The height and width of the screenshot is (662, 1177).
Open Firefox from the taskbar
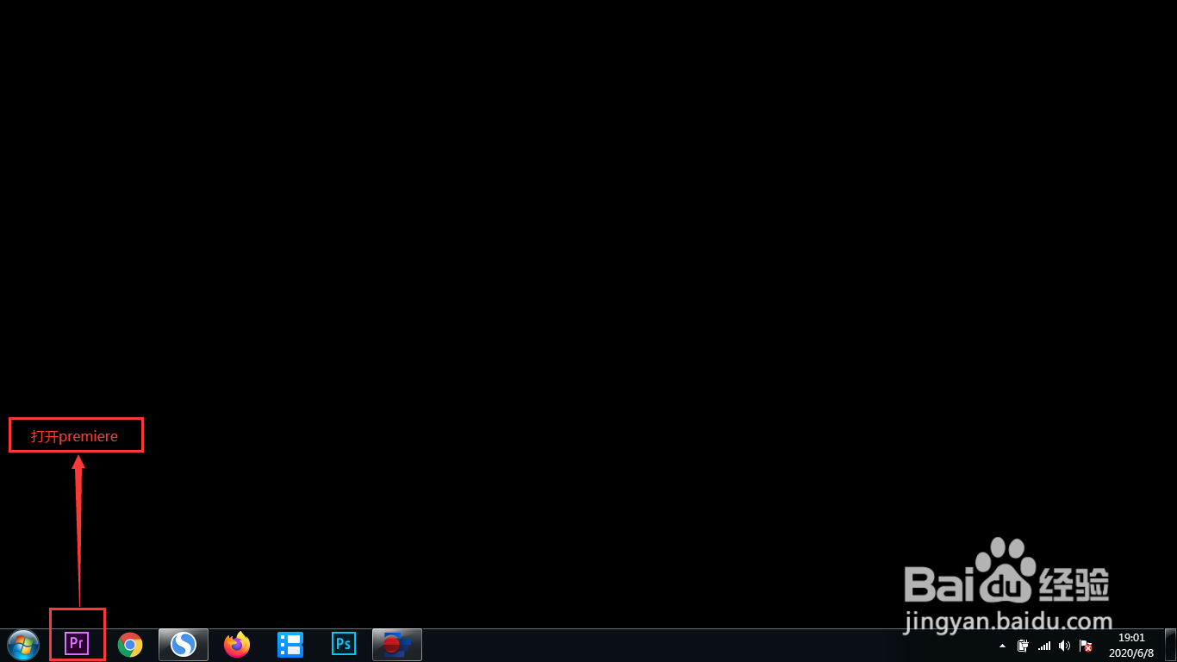click(237, 645)
